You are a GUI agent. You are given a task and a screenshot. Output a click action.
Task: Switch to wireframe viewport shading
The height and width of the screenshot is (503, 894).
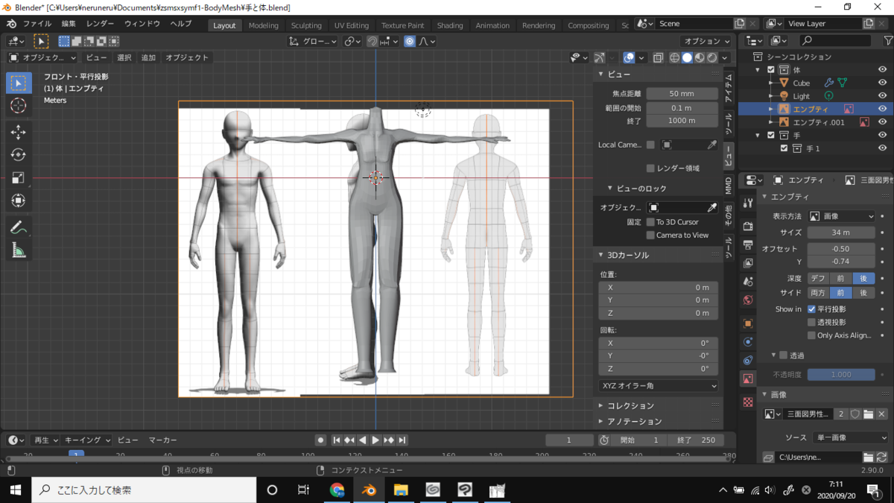tap(675, 57)
